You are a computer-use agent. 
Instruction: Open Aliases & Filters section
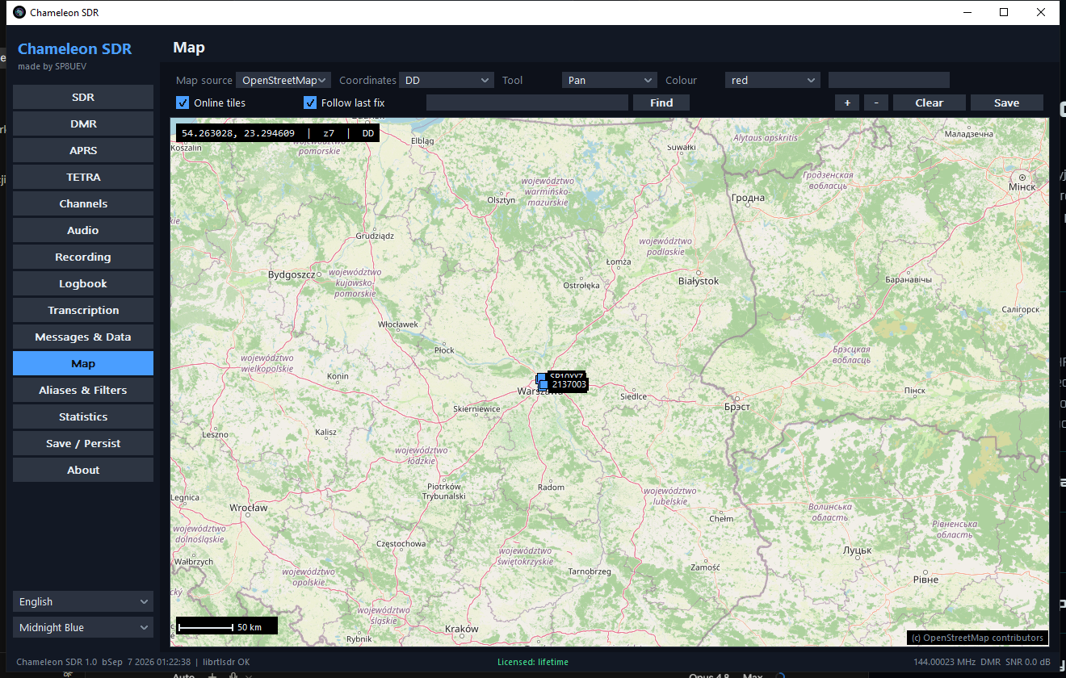point(83,390)
